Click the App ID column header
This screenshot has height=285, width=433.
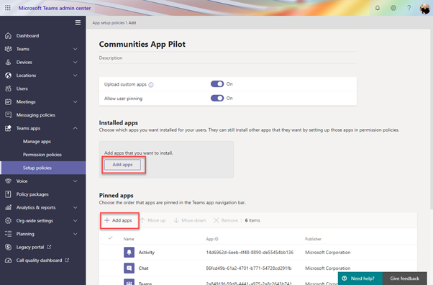click(212, 239)
